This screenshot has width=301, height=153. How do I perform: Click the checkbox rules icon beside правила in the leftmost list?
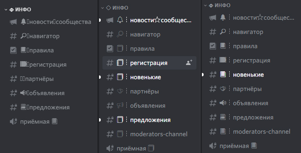(x=13, y=50)
